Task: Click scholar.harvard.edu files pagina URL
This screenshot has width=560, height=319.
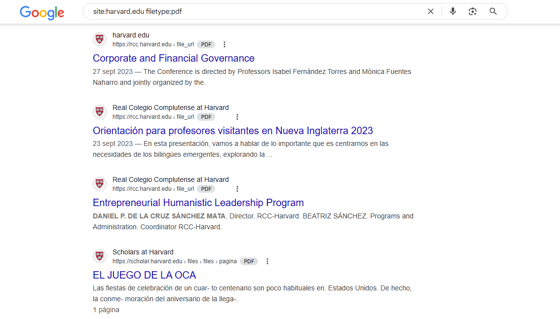Action: 175,261
